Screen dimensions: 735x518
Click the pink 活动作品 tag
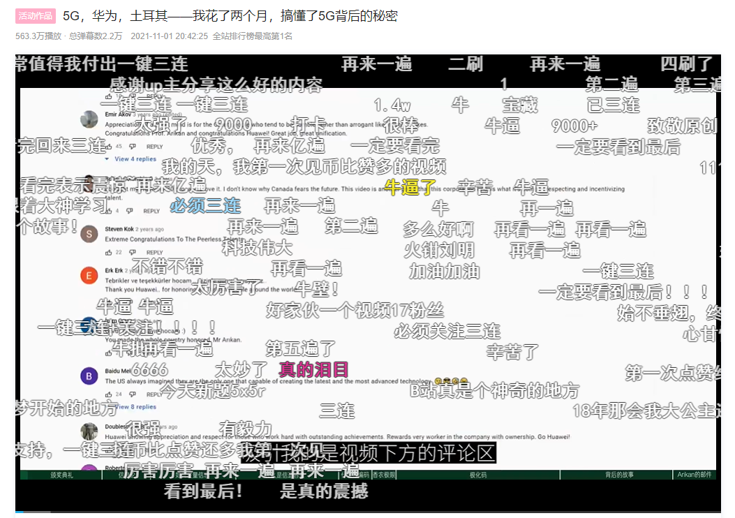(36, 16)
